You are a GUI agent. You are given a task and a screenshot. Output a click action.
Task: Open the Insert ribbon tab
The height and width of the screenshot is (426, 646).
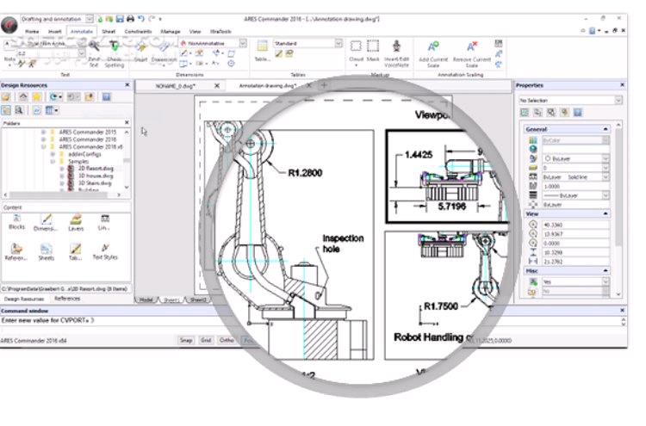(55, 31)
